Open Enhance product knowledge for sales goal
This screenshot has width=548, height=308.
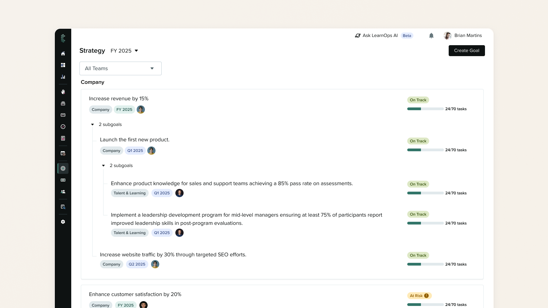[232, 183]
